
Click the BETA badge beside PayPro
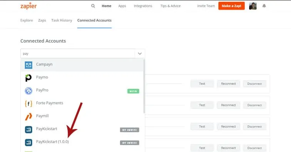pos(133,91)
